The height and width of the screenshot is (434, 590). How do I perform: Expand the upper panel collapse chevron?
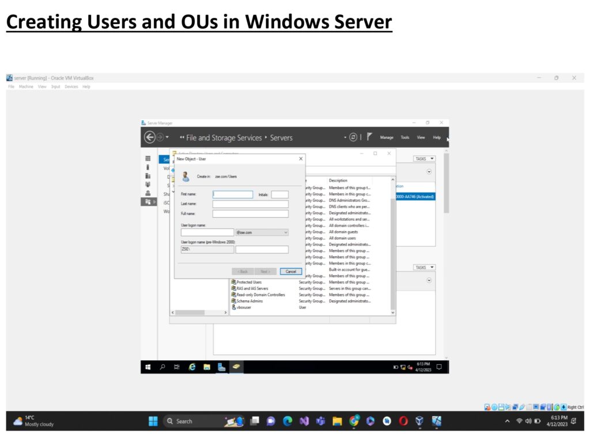point(429,172)
